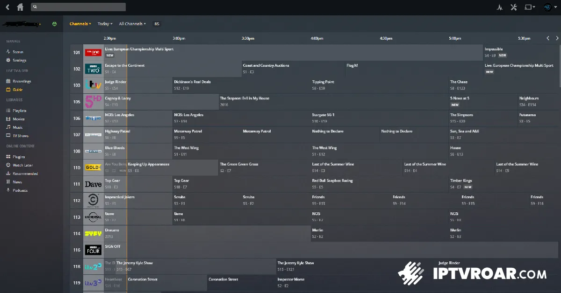Open Plugins under Online Content

19,157
